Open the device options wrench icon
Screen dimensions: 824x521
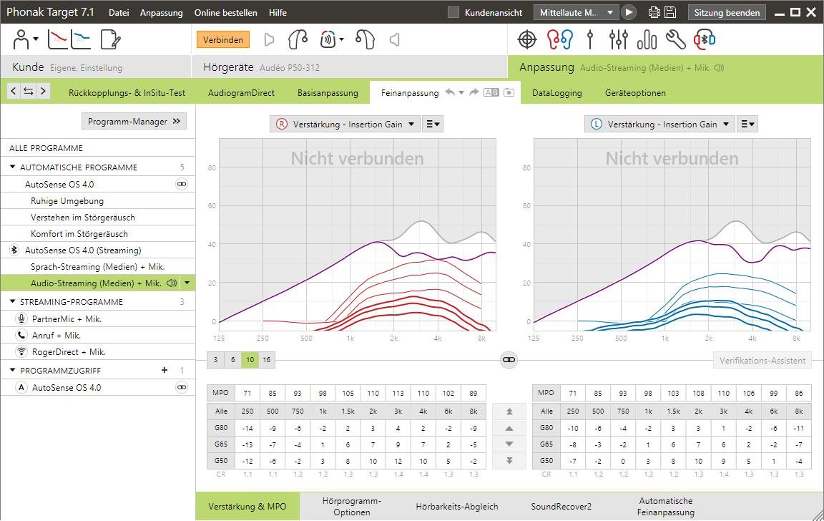click(675, 40)
